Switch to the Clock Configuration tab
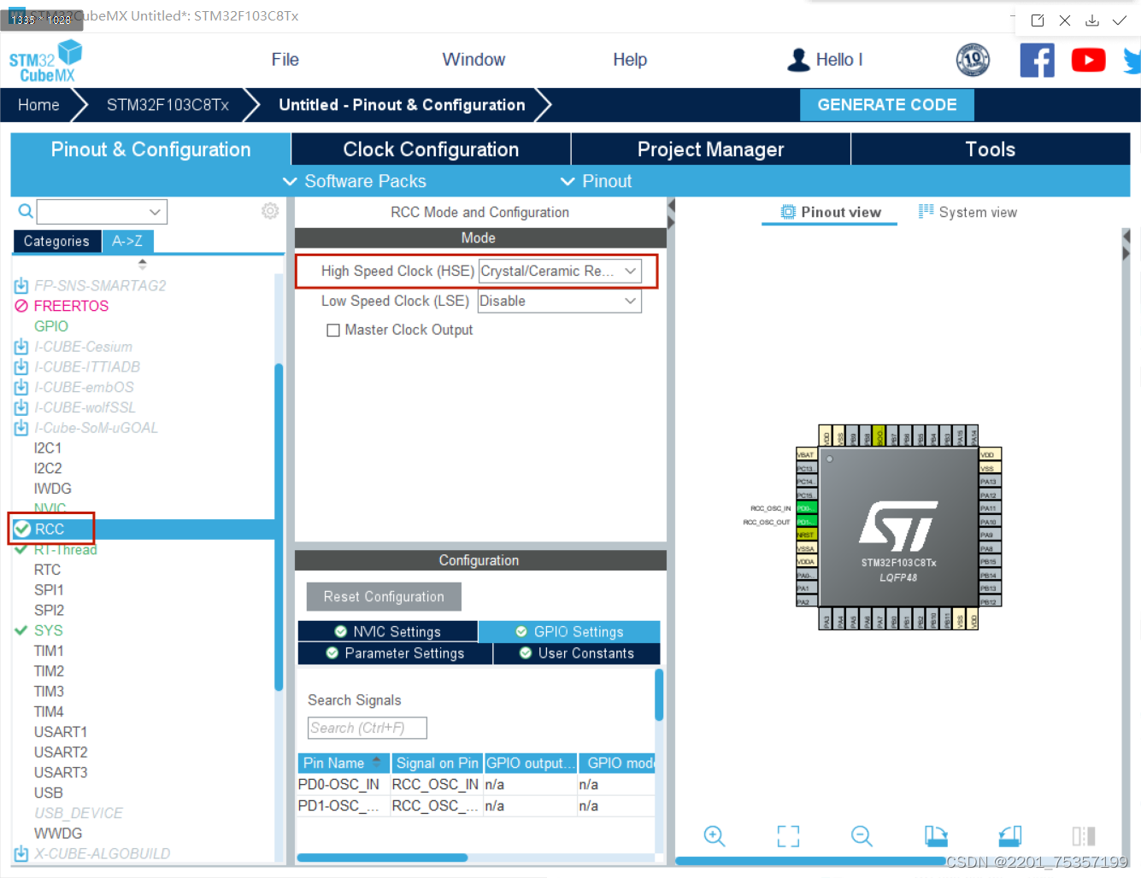This screenshot has width=1141, height=878. 431,149
